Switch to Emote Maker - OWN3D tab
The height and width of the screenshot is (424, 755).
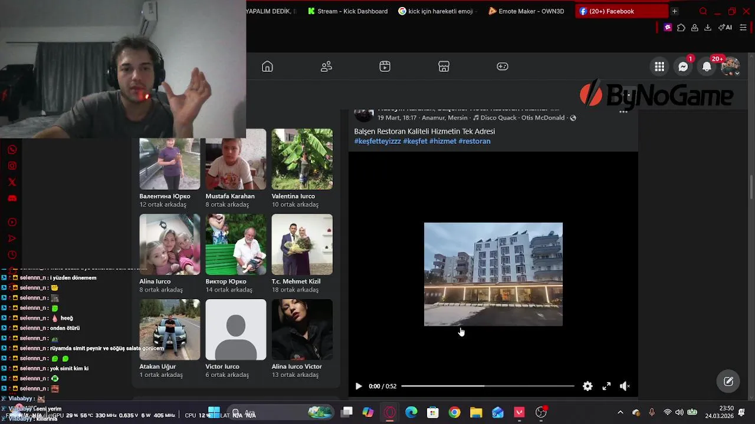click(527, 11)
